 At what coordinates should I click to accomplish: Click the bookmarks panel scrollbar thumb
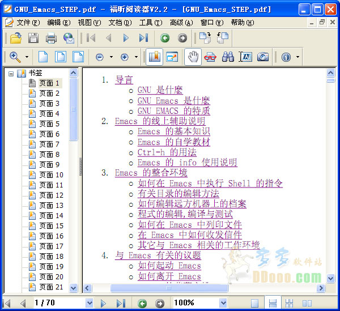coord(73,109)
